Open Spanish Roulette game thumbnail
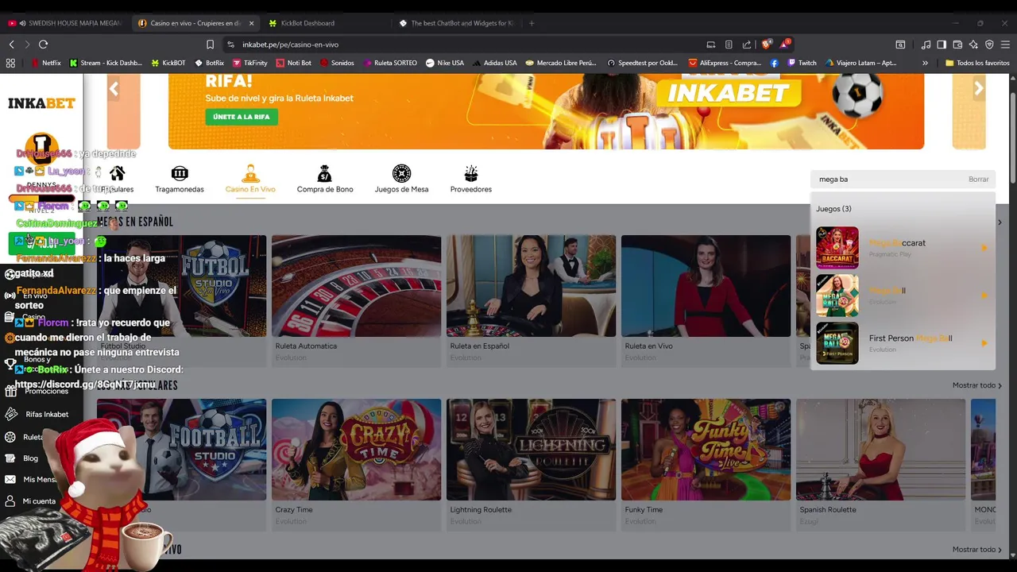This screenshot has width=1017, height=572. pos(880,450)
